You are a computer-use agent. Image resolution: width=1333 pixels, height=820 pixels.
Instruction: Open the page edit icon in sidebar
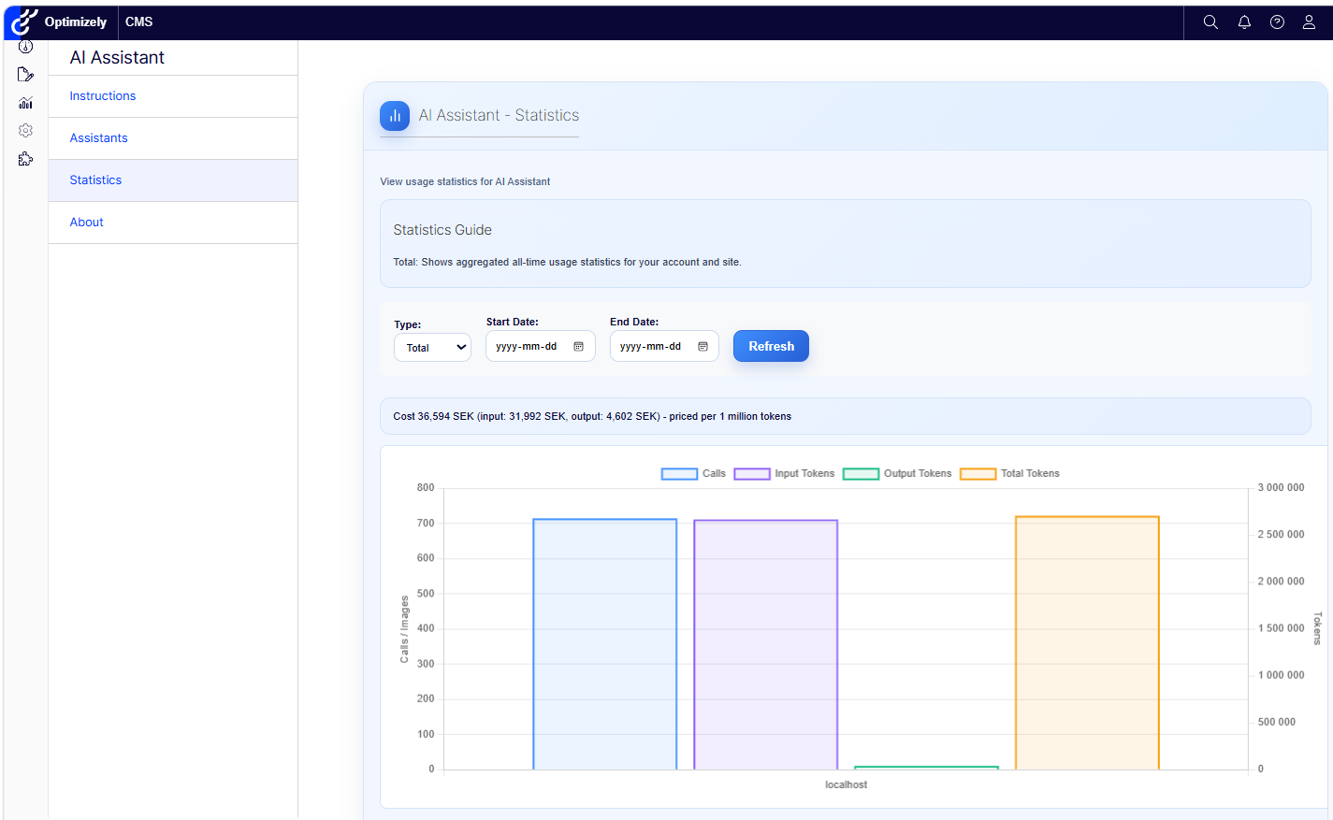pos(25,75)
